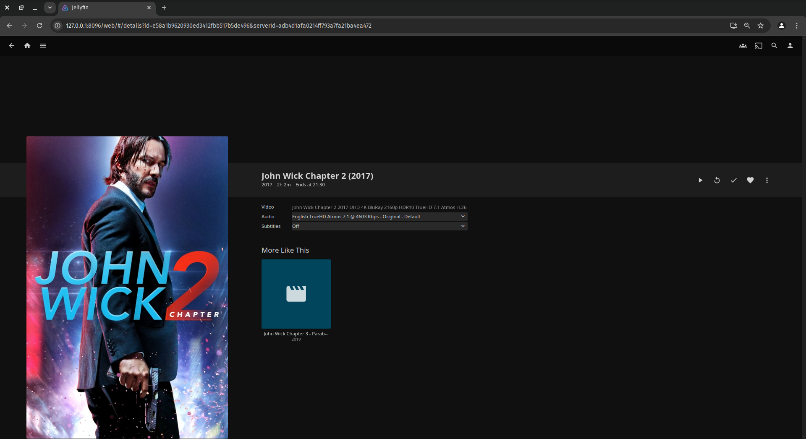Open the Jellyfin user profile icon
This screenshot has height=439, width=806.
coord(790,46)
